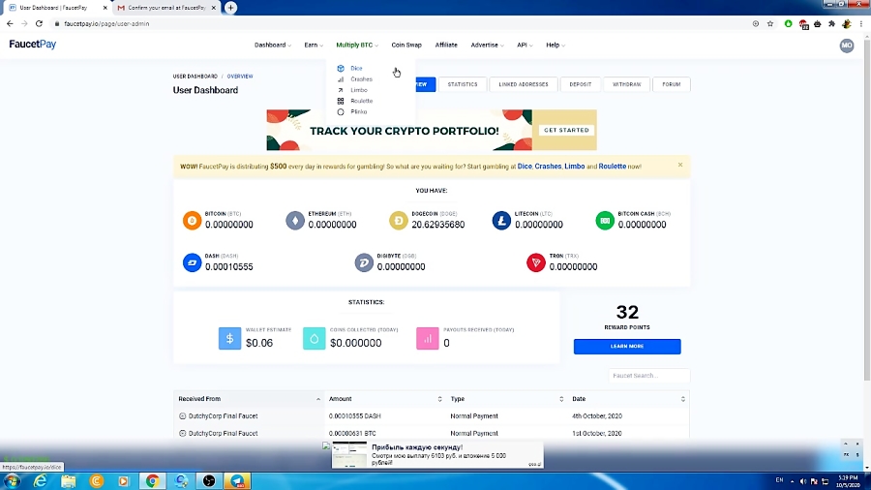Click the Learn More reward points button

click(x=627, y=347)
